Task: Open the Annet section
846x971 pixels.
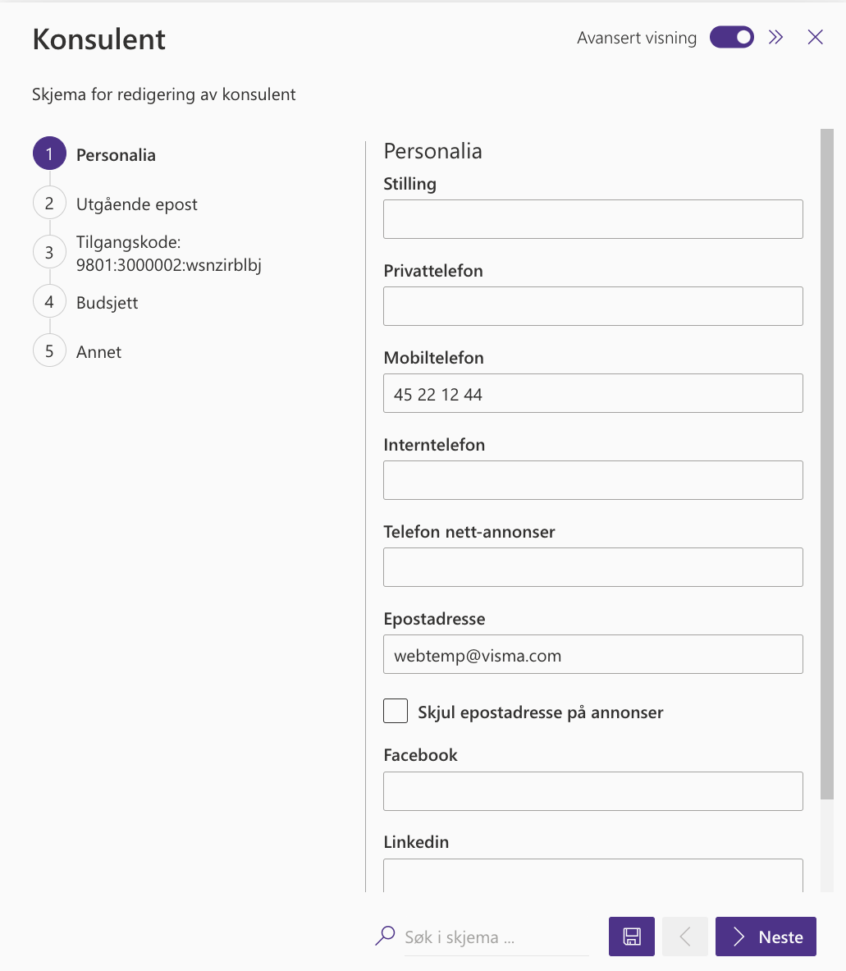Action: point(98,352)
